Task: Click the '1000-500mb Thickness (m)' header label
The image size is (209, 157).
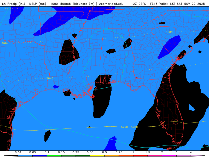Action: pyautogui.click(x=72, y=4)
